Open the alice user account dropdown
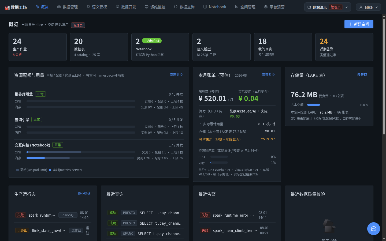Viewport: 386px width, 241px height. coord(369,7)
